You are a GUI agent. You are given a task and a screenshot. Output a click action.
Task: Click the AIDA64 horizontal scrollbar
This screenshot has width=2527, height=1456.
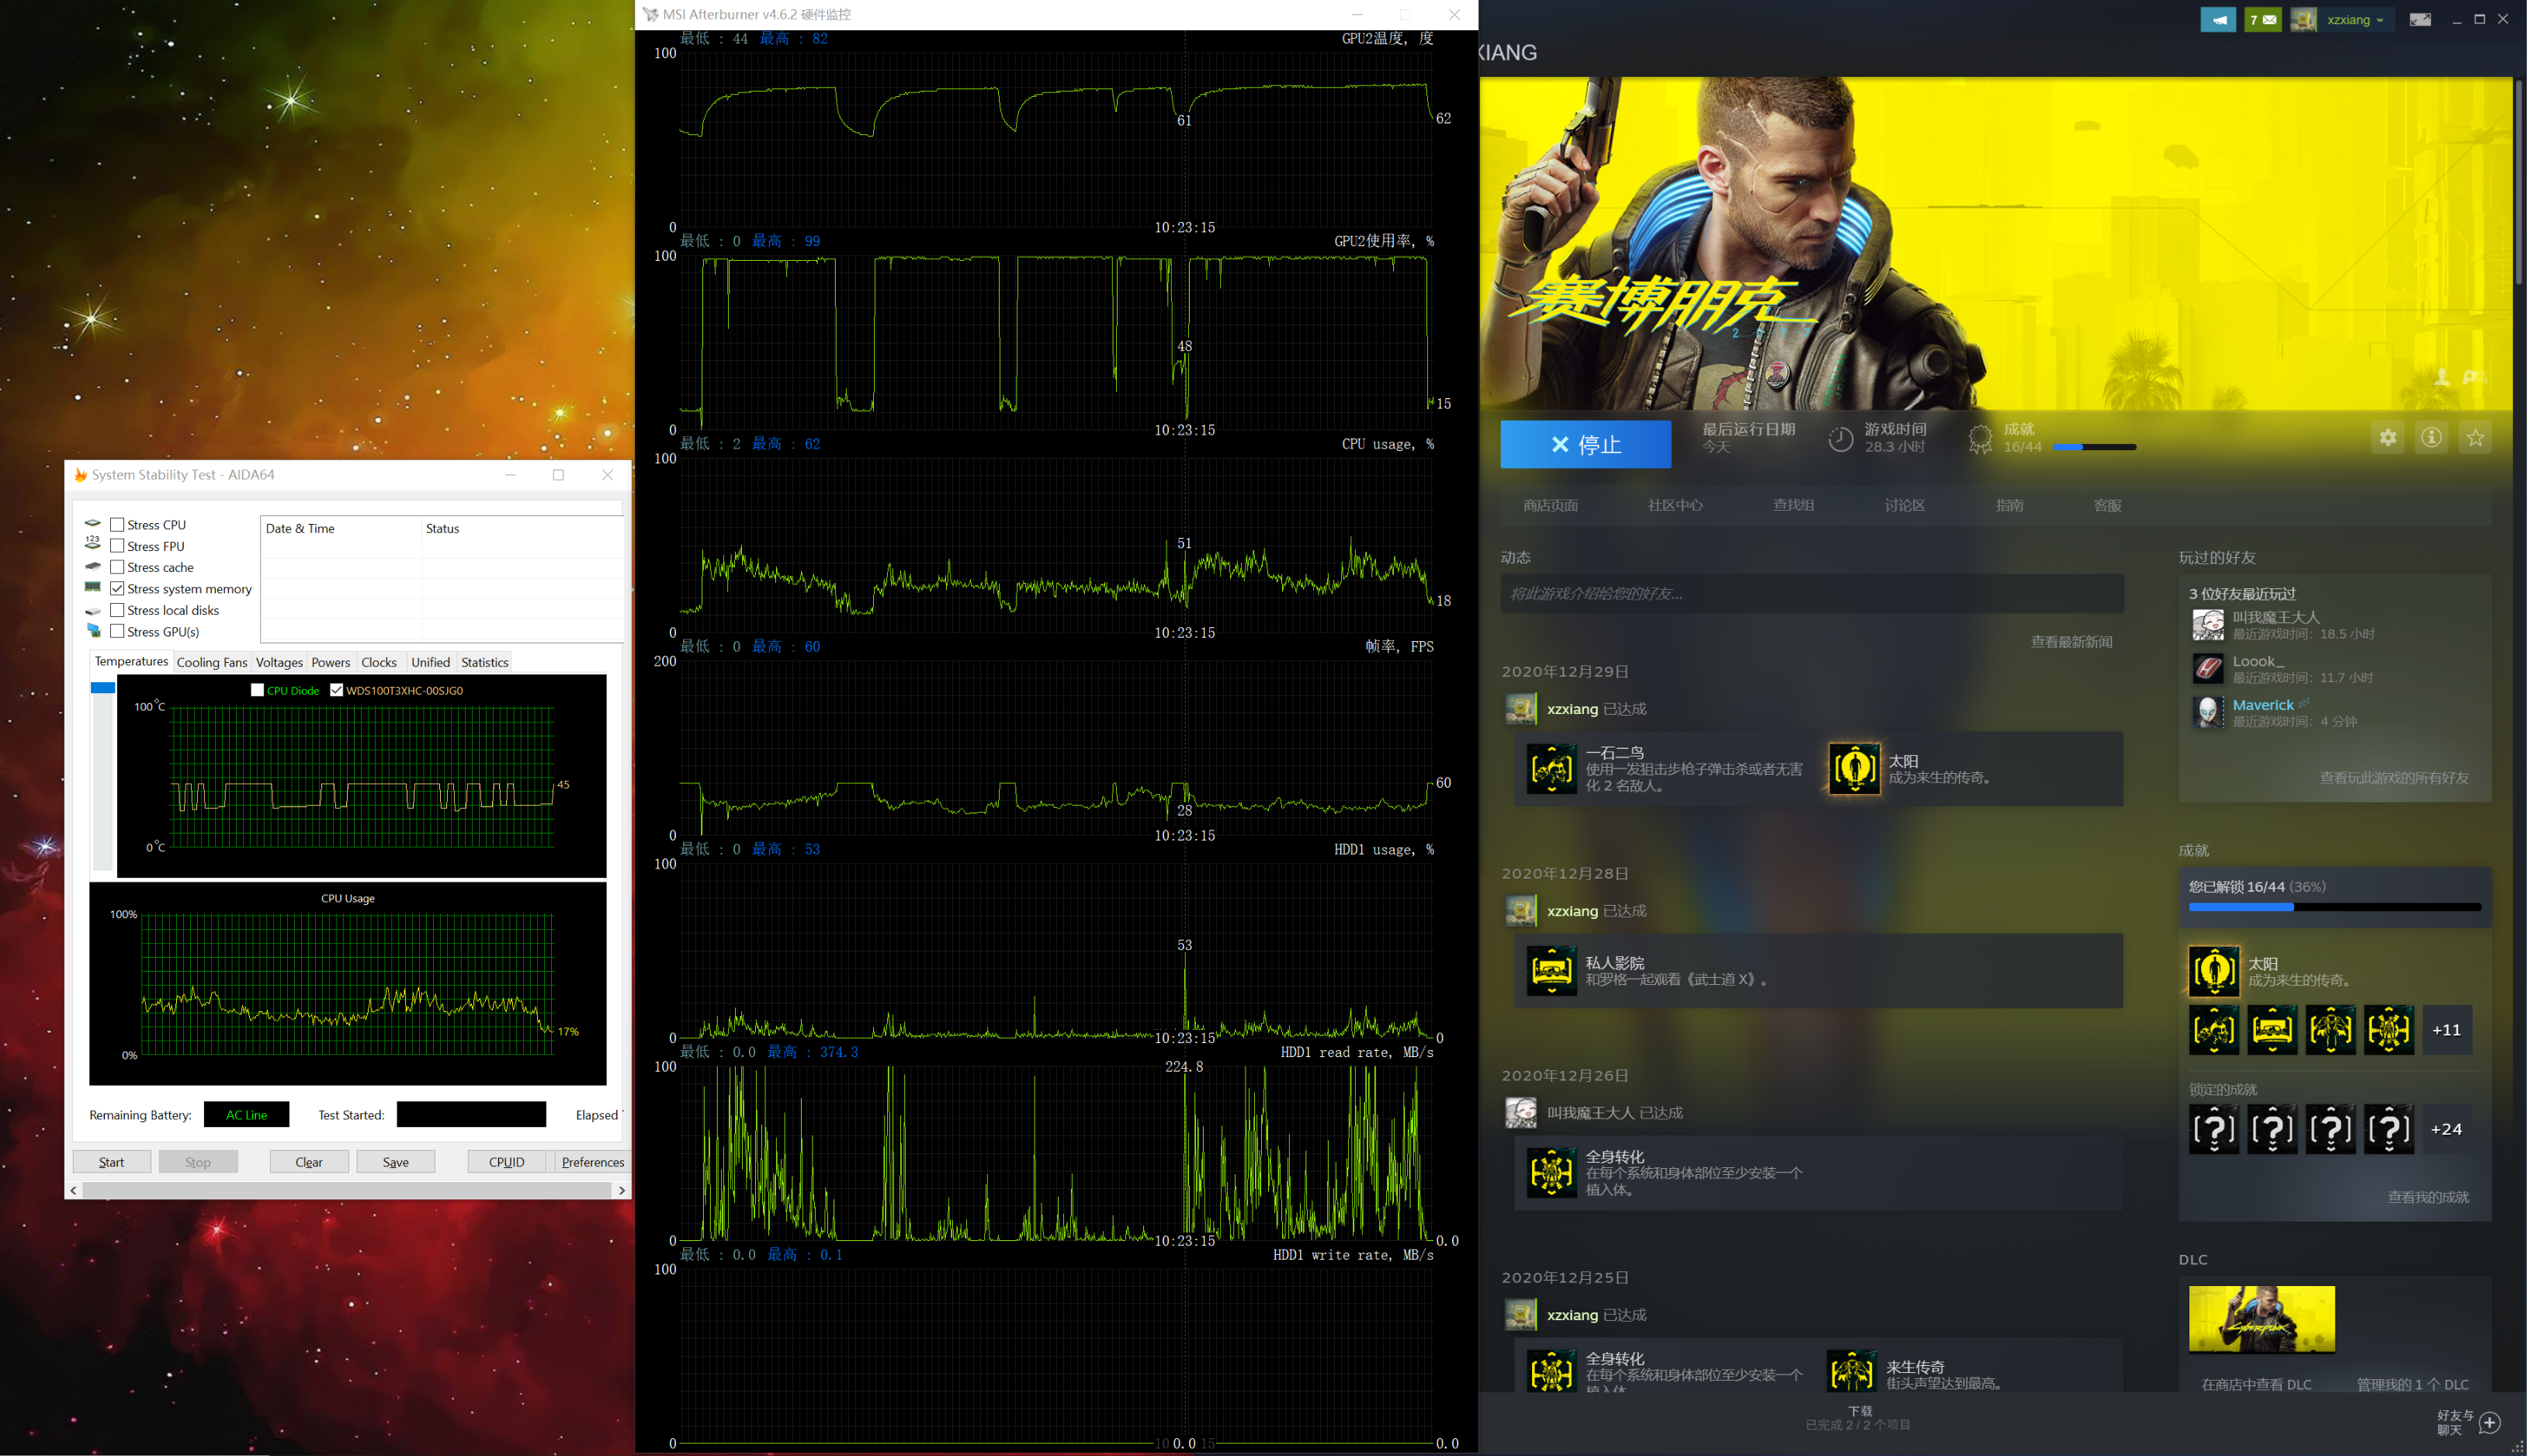point(346,1190)
